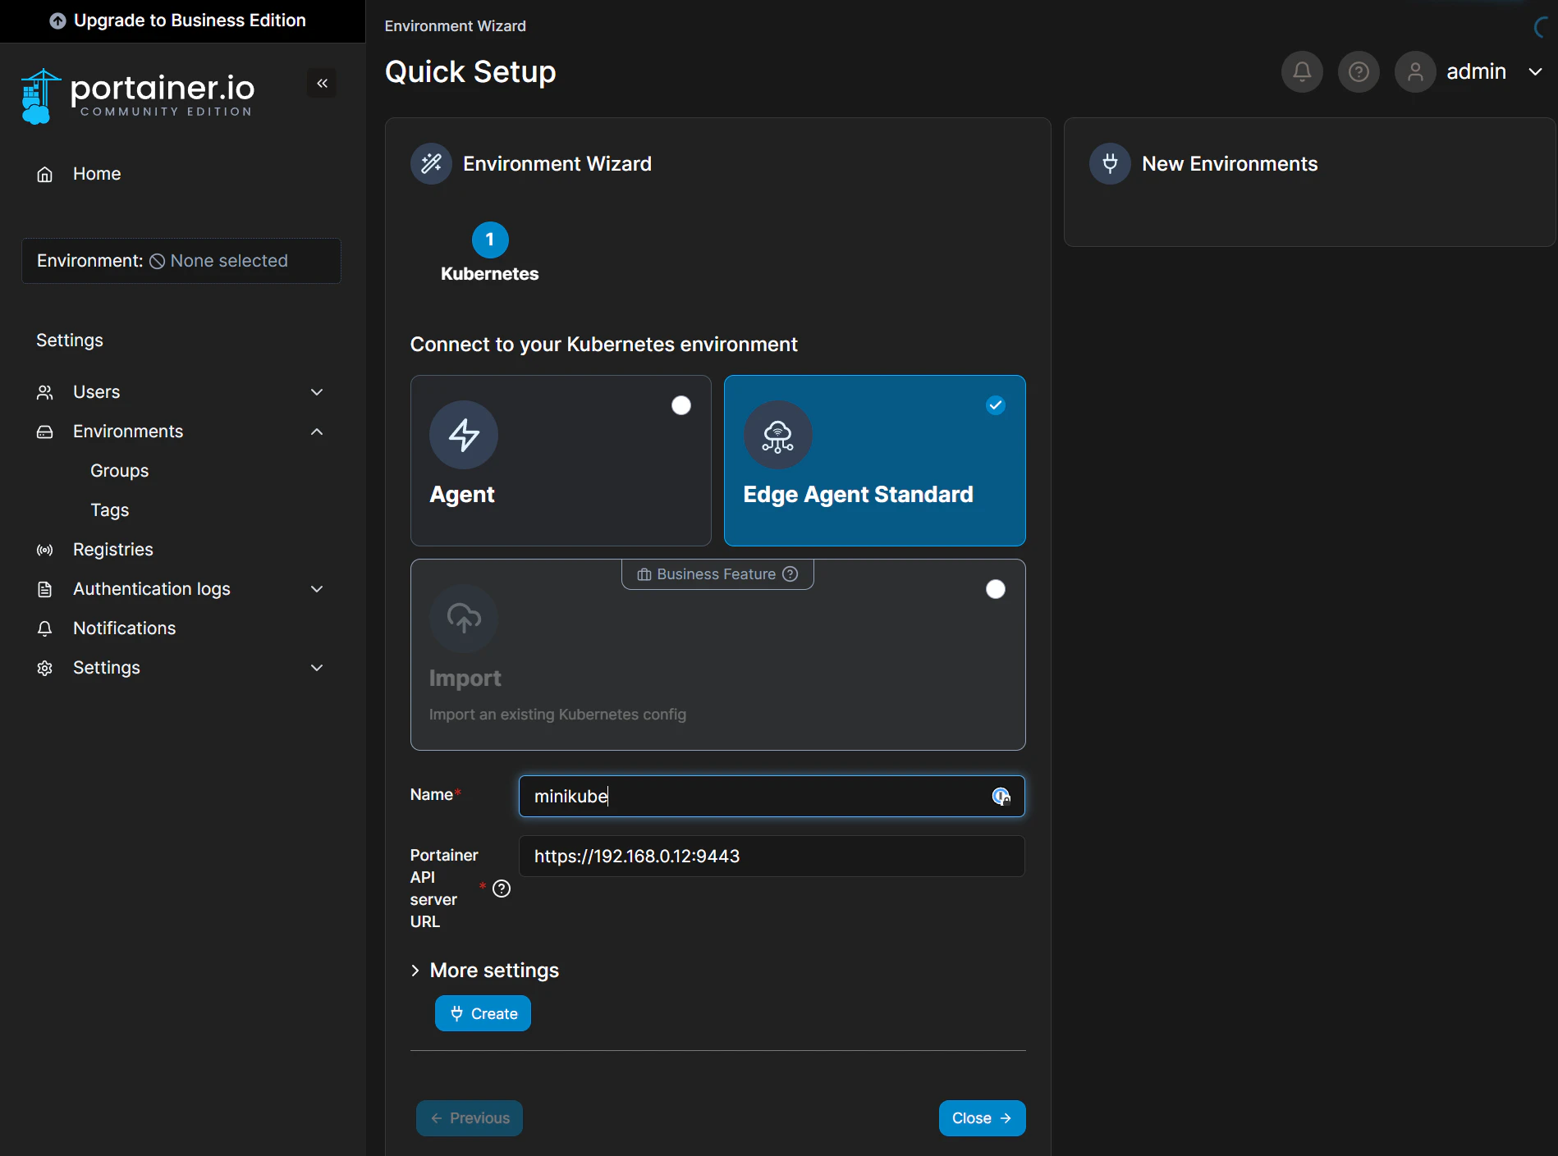This screenshot has height=1156, width=1558.
Task: Click the Import cloud upload icon
Action: (464, 619)
